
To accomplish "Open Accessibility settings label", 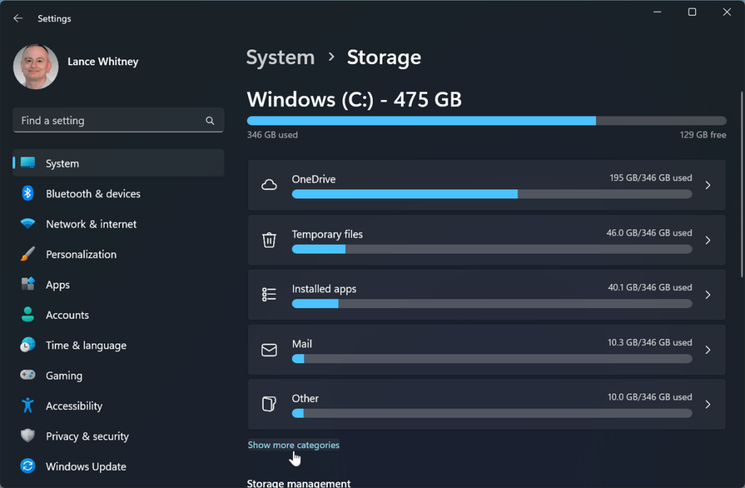I will click(x=74, y=406).
